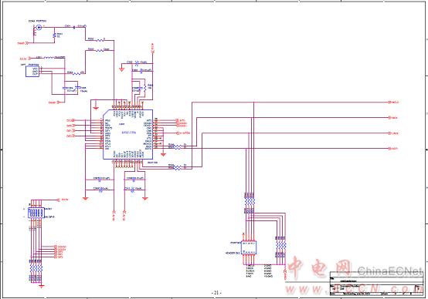Select the 75-ohm resistor beside the COAX jack
Screen dimensions: 428x299
[55, 35]
